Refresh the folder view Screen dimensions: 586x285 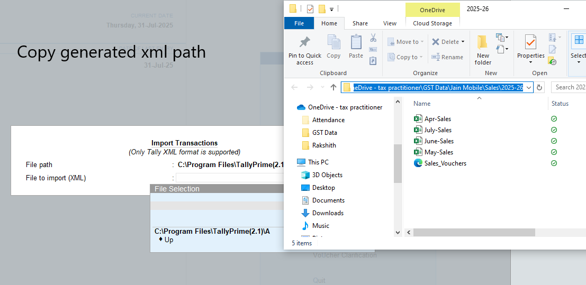pos(539,87)
